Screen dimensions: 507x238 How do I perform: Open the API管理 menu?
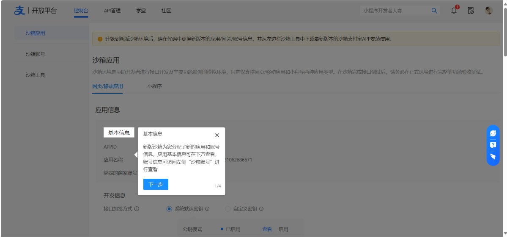click(112, 11)
